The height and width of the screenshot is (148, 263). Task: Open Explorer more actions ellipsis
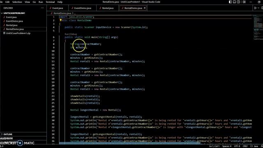click(x=42, y=8)
